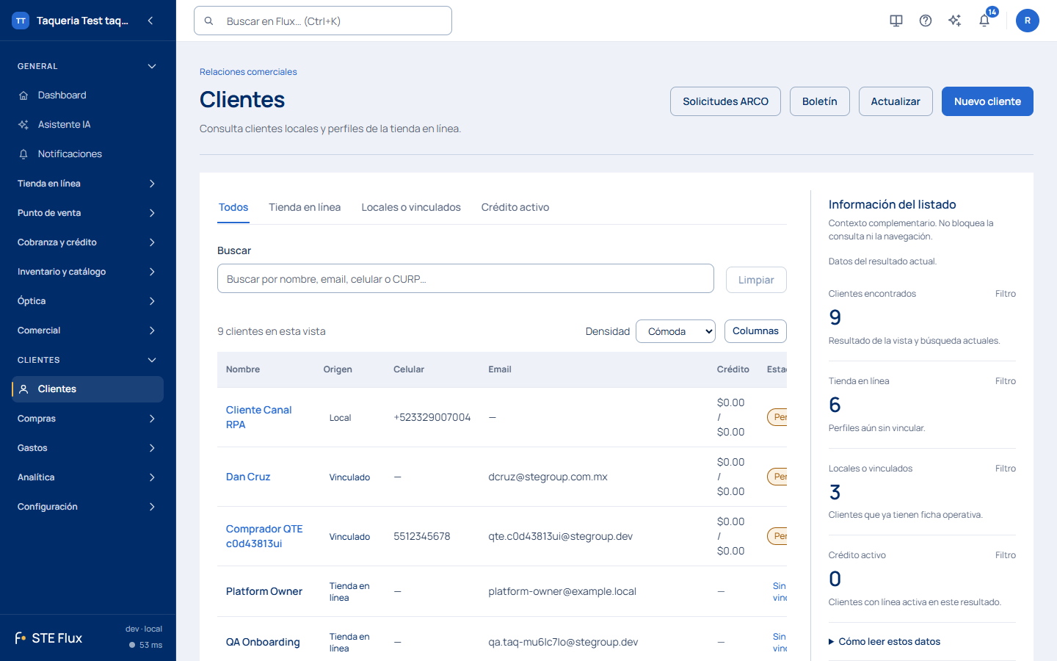Open the user avatar R menu

1028,21
